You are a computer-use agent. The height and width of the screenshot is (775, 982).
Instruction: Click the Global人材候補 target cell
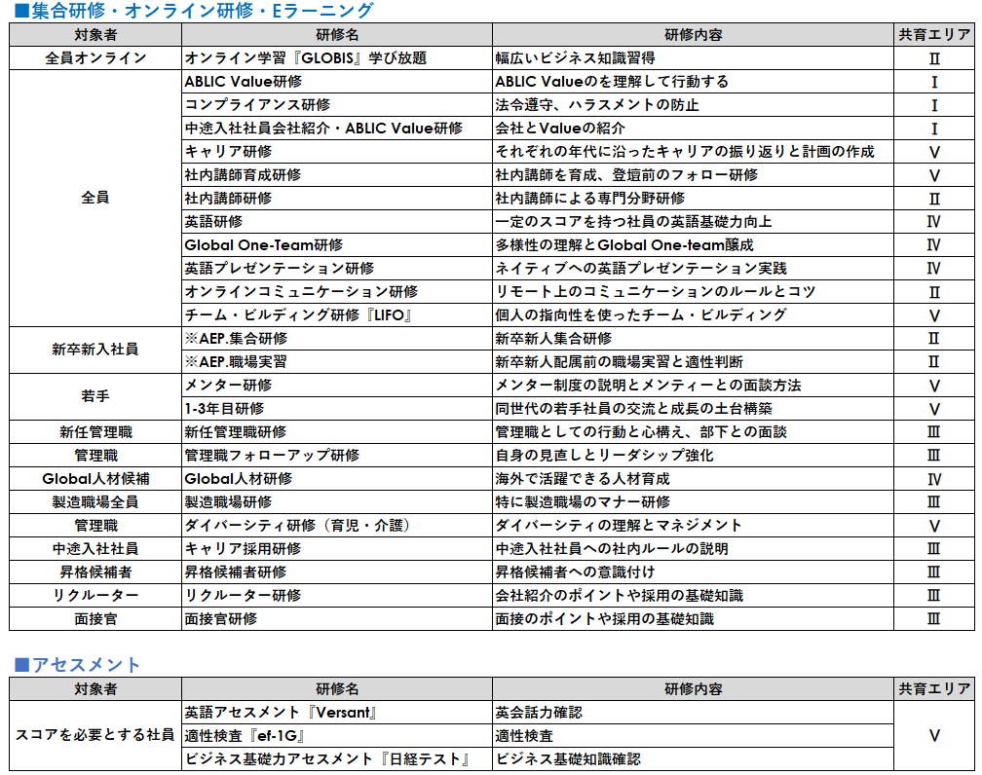click(x=95, y=479)
